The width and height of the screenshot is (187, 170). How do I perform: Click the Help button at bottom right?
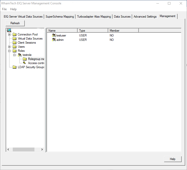pos(172,159)
